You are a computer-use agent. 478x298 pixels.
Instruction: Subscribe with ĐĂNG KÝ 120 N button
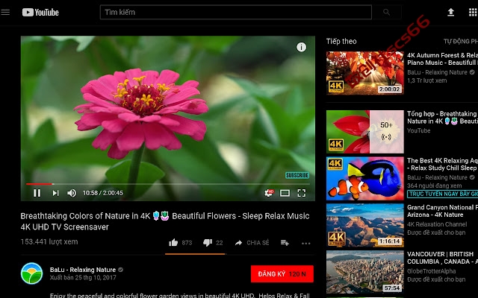282,274
